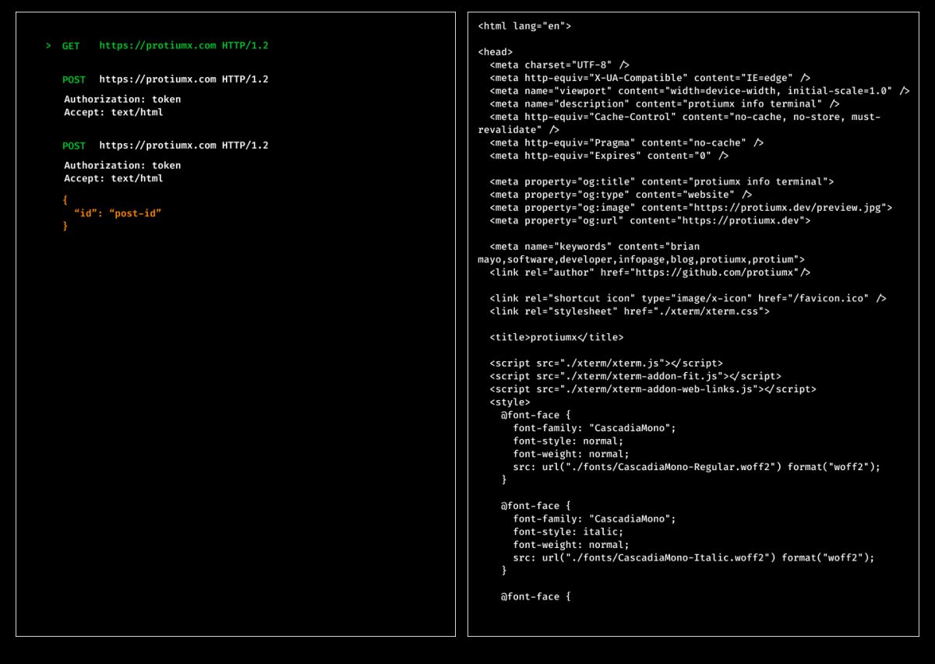
Task: Select the green GET method keyword
Action: point(71,46)
